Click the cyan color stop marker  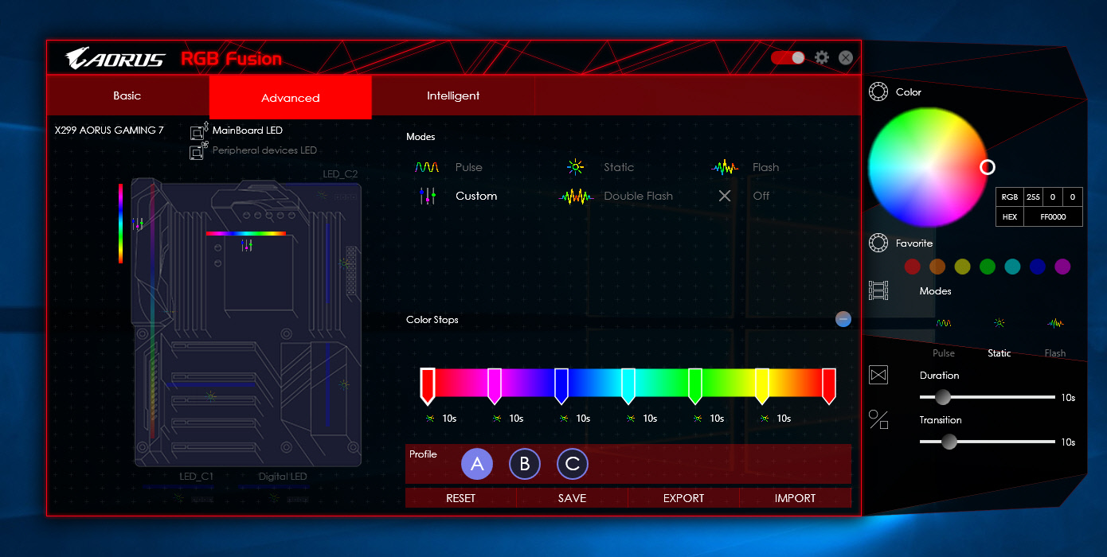pyautogui.click(x=628, y=384)
